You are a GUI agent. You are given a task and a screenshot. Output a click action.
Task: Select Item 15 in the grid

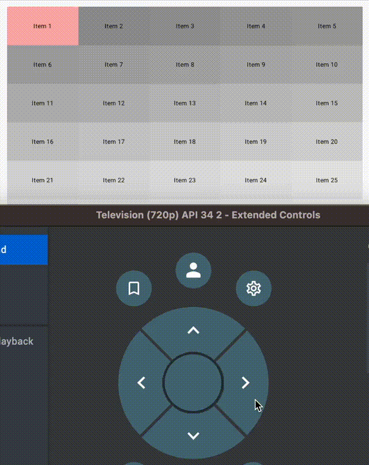(x=327, y=103)
